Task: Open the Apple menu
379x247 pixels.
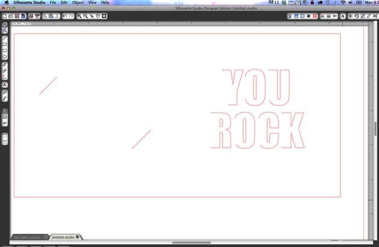Action: pos(7,2)
